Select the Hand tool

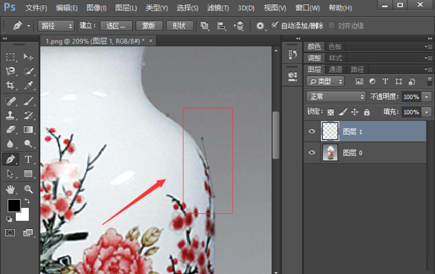pyautogui.click(x=10, y=189)
